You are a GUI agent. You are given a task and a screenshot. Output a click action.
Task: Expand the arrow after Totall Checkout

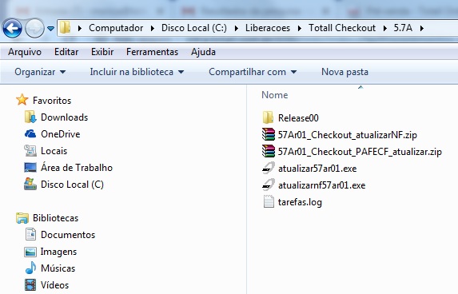[385, 28]
